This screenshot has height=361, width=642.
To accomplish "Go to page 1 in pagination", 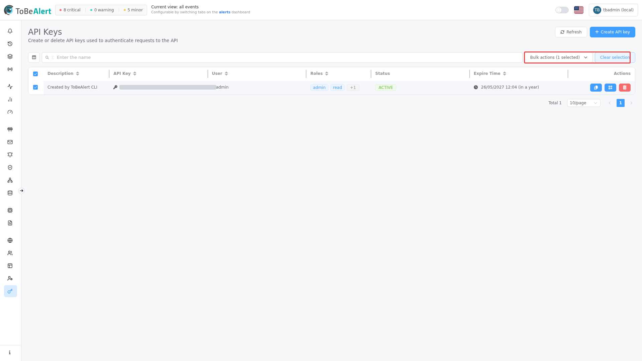I will coord(620,103).
